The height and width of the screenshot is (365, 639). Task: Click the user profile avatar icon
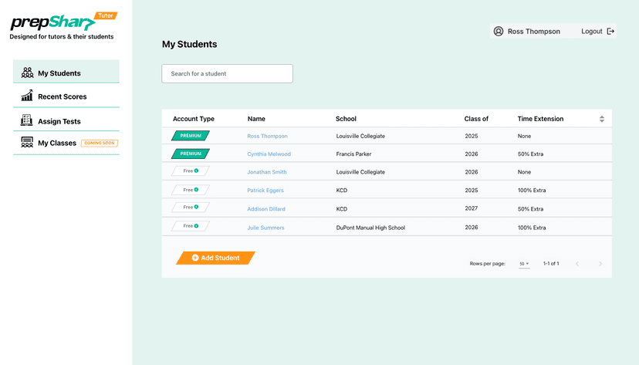[x=499, y=32]
